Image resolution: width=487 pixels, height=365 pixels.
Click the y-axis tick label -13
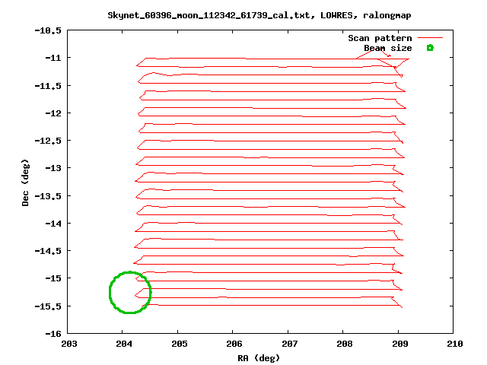(53, 168)
